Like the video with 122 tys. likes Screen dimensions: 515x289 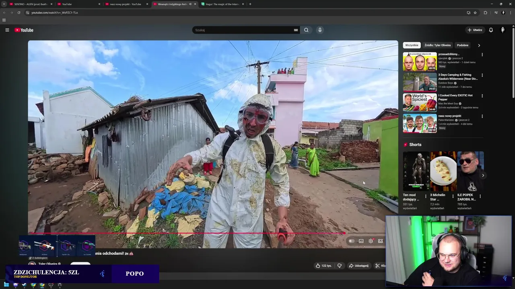click(x=324, y=266)
